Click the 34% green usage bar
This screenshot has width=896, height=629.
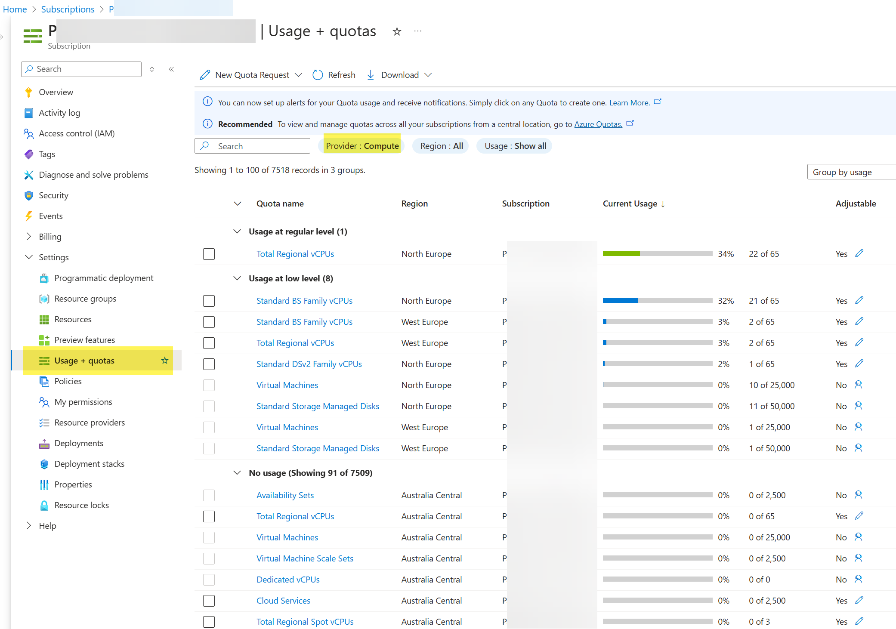click(621, 254)
